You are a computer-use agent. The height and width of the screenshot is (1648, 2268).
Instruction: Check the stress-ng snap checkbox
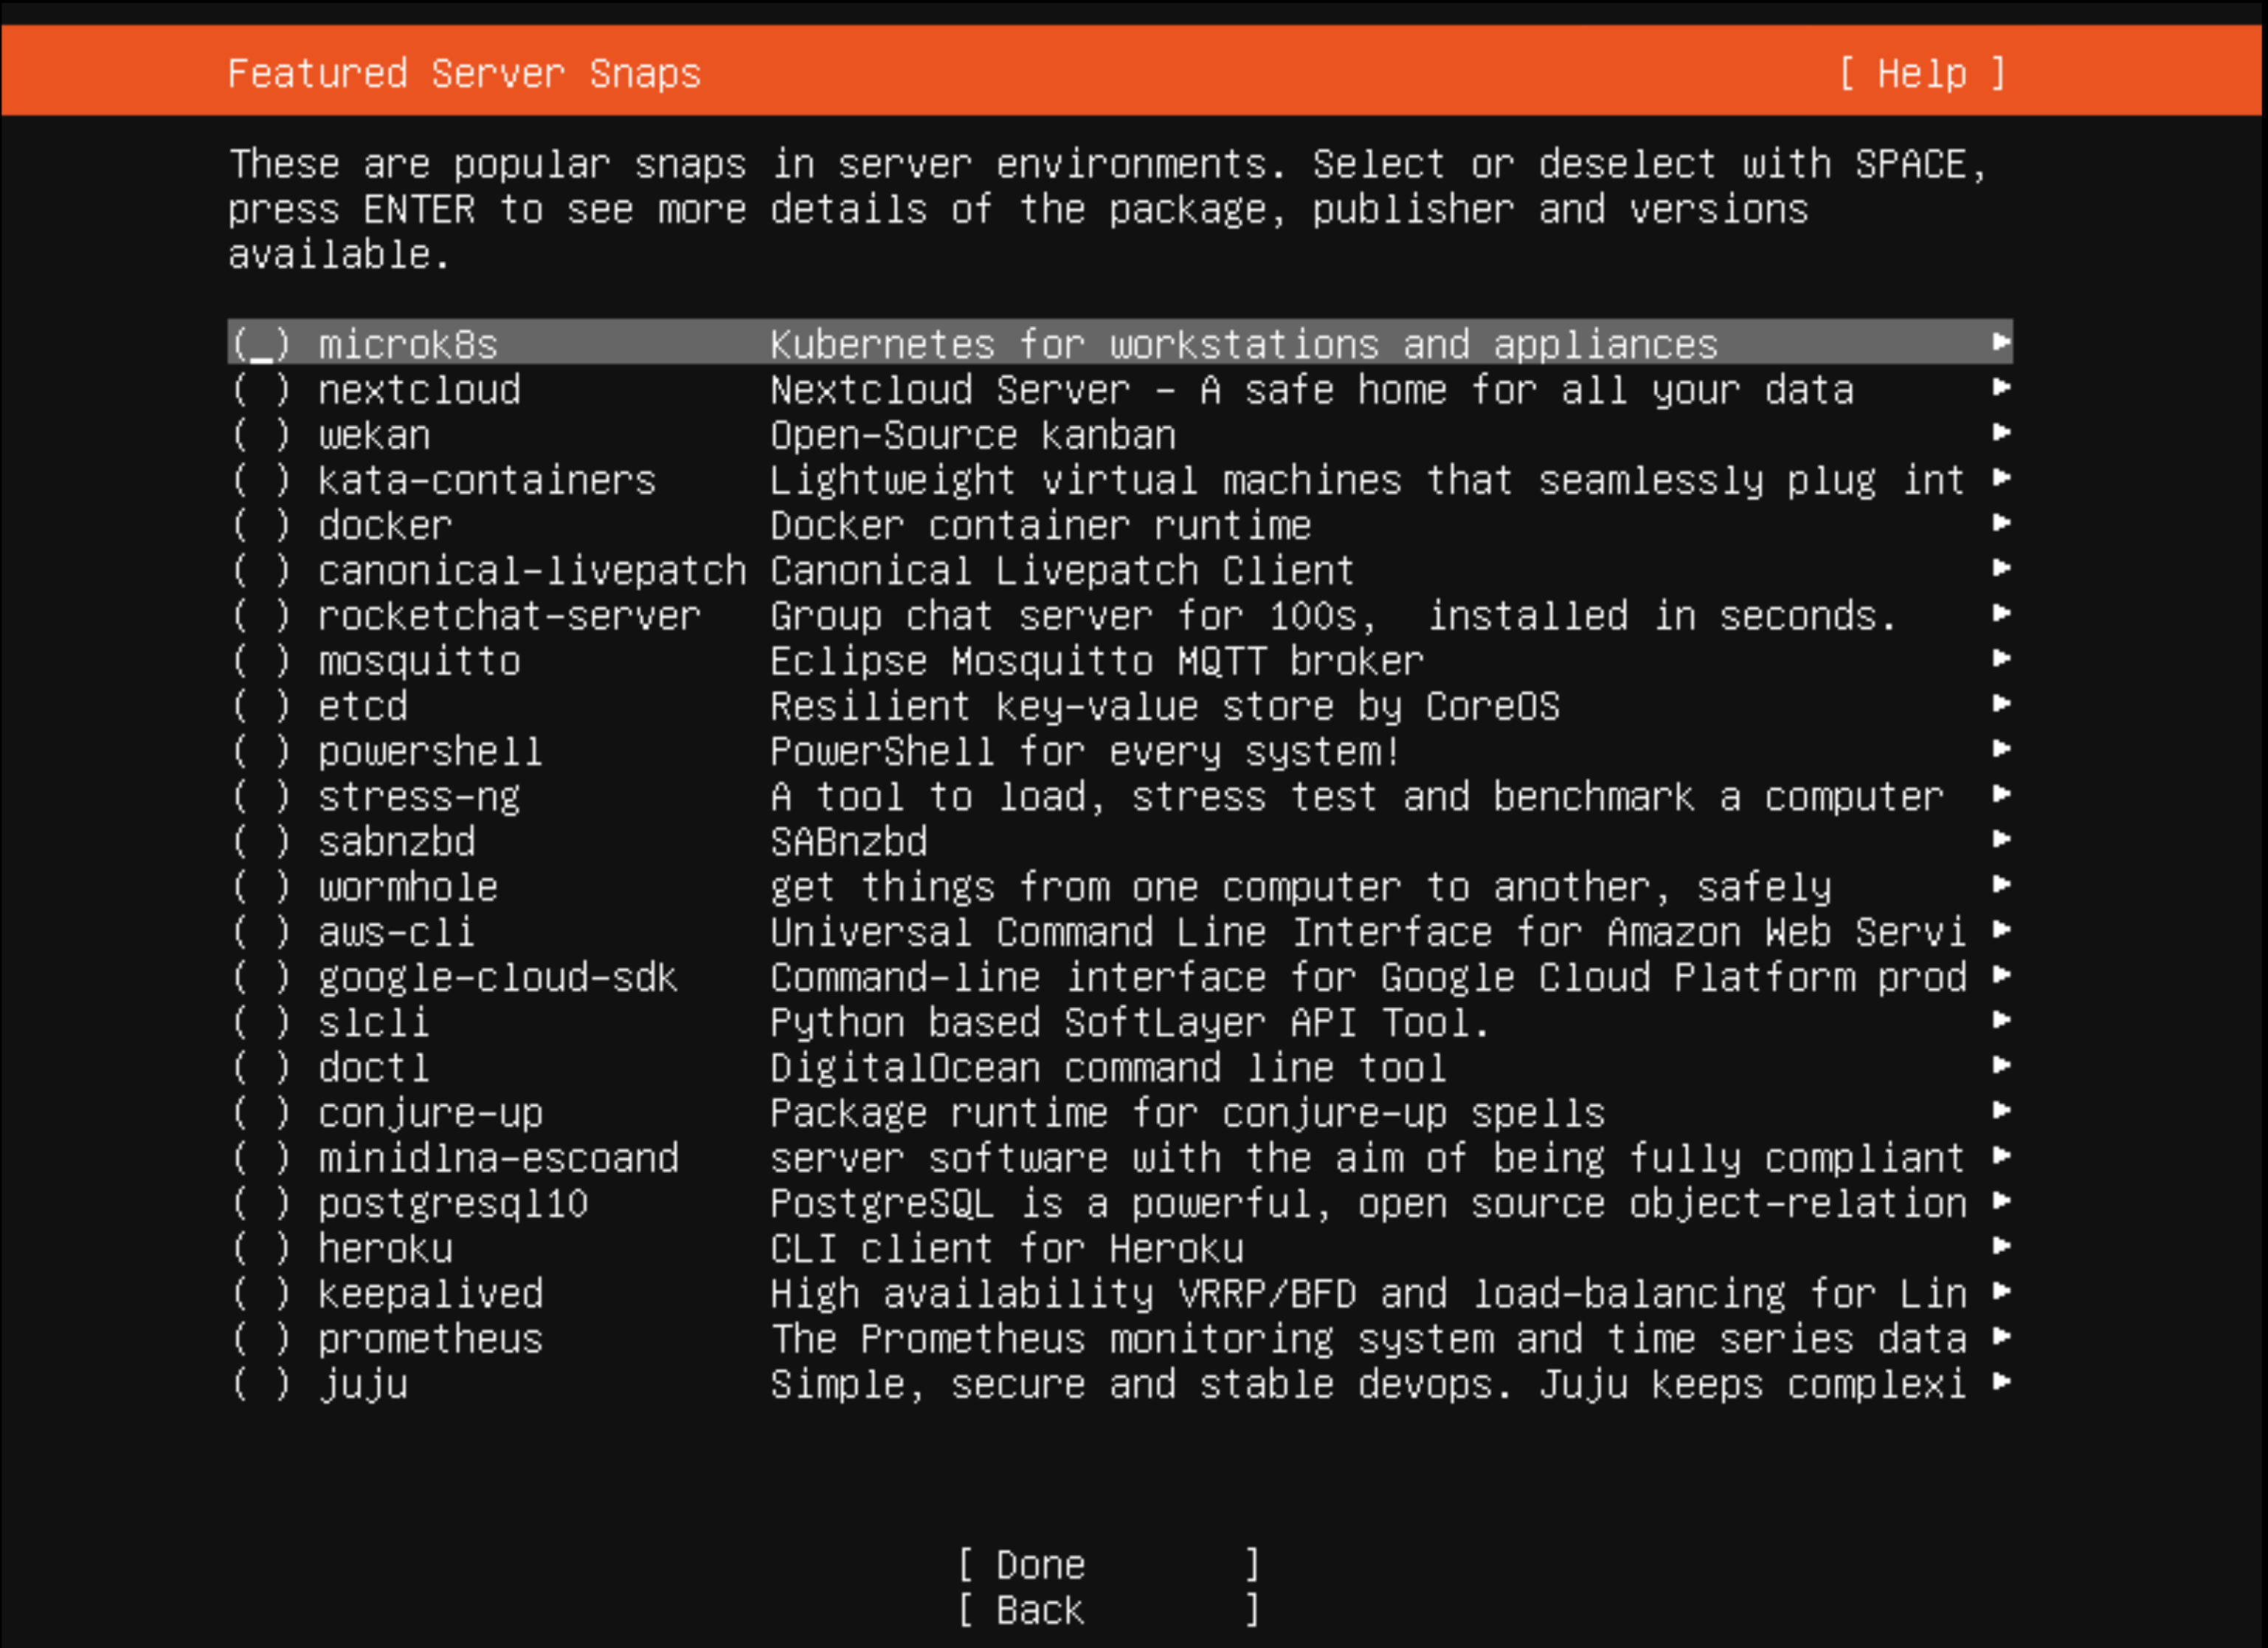pyautogui.click(x=261, y=796)
